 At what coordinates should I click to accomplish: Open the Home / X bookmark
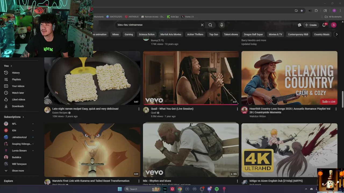(x=187, y=17)
